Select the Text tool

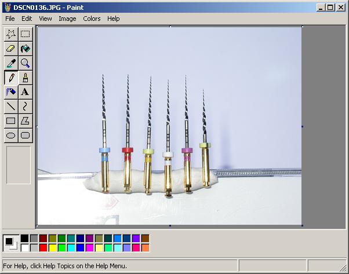coord(26,92)
